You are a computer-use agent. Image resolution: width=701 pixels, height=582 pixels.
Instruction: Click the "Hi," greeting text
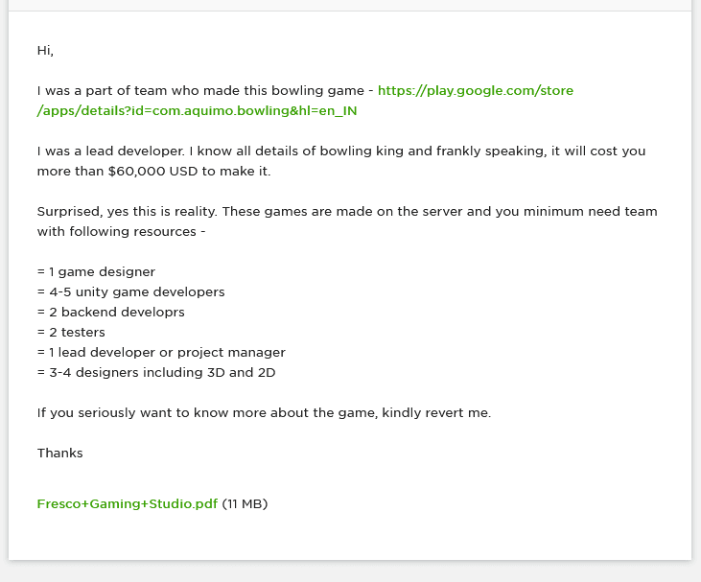point(45,51)
